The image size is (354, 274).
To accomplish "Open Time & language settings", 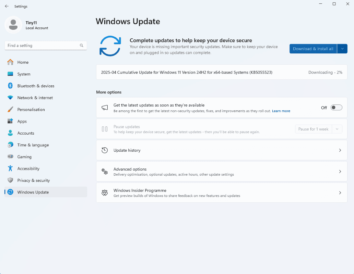I will click(x=46, y=145).
